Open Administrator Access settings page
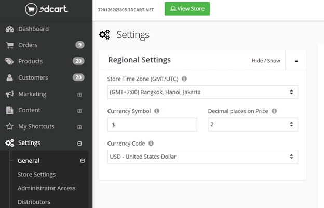This screenshot has width=324, height=208. (x=46, y=188)
